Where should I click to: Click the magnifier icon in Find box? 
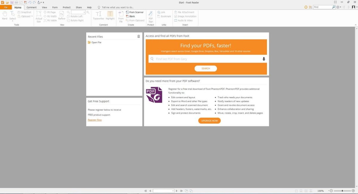point(334,7)
